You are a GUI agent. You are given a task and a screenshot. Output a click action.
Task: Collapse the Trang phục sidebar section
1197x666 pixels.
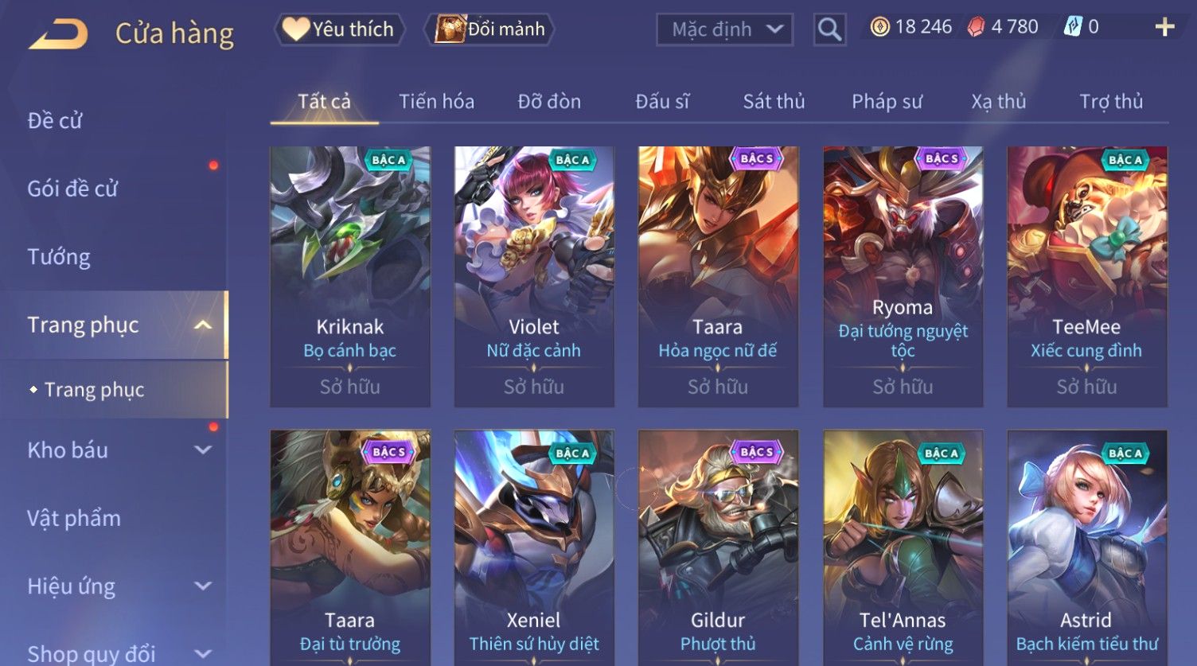coord(203,325)
